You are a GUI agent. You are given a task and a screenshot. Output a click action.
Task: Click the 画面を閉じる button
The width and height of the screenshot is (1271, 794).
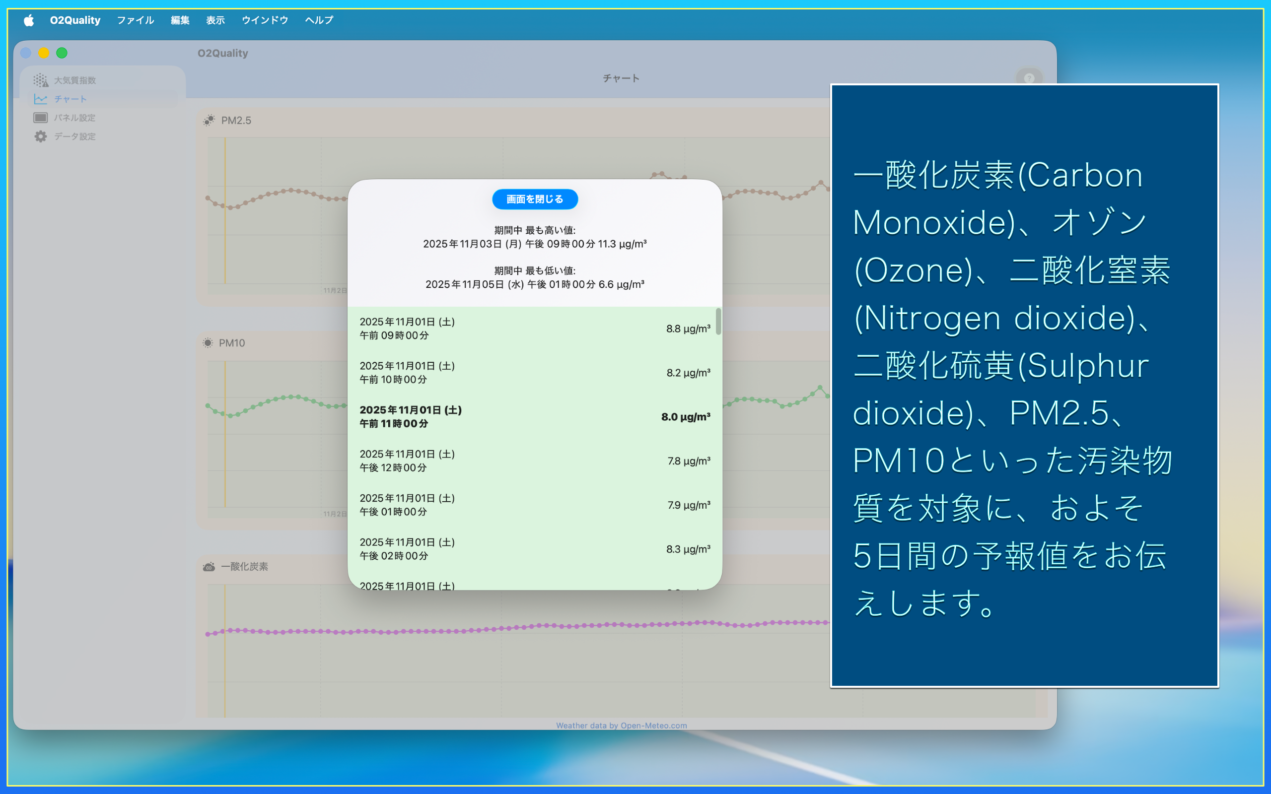click(535, 199)
